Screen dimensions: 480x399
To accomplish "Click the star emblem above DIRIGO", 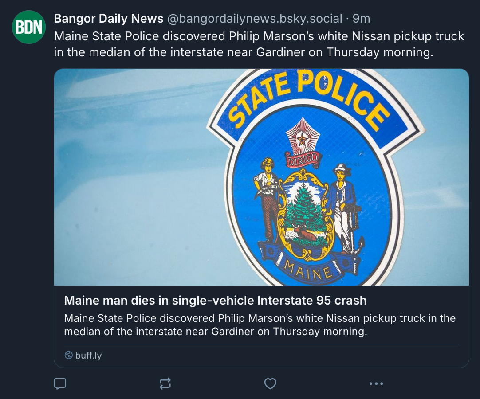I will point(303,140).
